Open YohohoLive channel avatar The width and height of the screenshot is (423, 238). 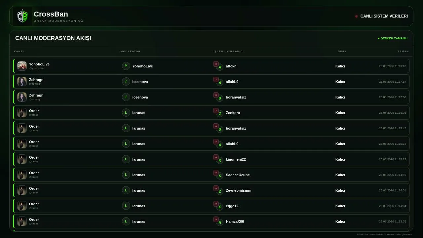click(x=22, y=66)
